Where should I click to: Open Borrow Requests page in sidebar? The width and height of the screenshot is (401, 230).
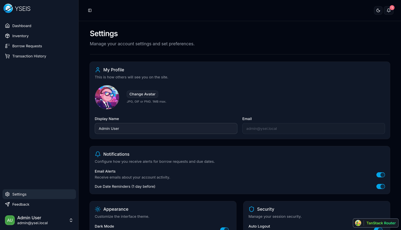[x=27, y=46]
